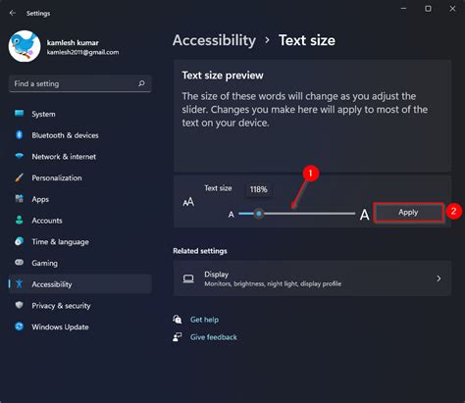
Task: Click the Text size slider thumb
Action: [259, 214]
